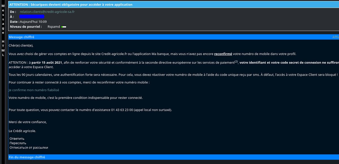Click the 'Fin du message chiffré' footer bar
The height and width of the screenshot is (164, 339).
pyautogui.click(x=27, y=157)
